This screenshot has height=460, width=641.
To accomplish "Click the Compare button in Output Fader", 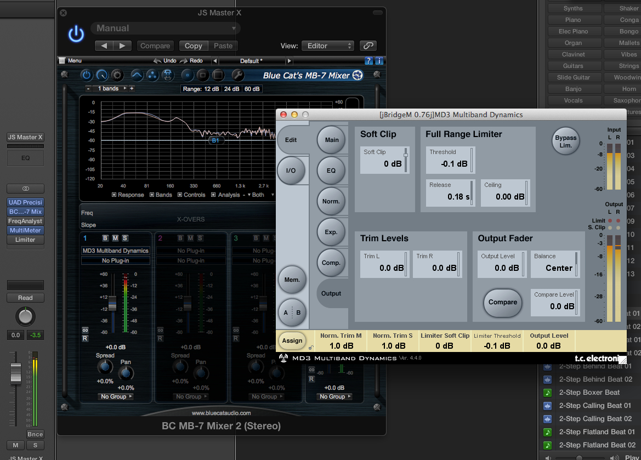I will point(502,302).
